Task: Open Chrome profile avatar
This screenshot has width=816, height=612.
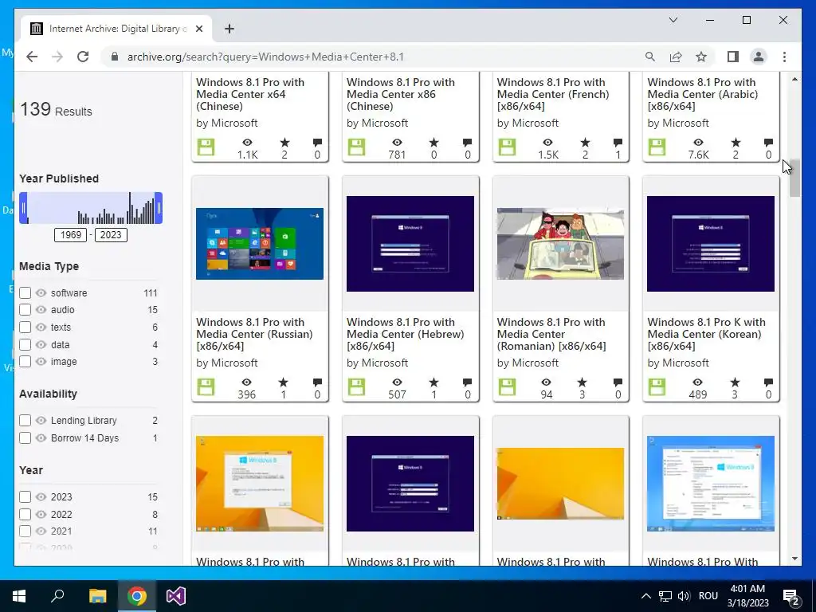Action: point(759,57)
